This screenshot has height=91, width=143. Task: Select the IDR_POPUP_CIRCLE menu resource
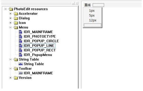(41, 41)
